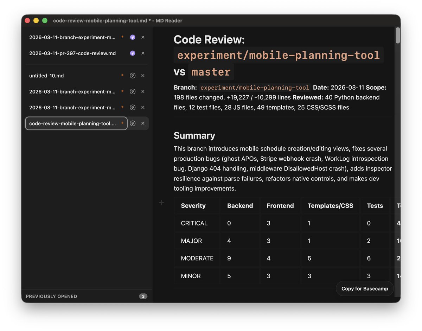The image size is (422, 331).
Task: Click the Backend value 0 in the CRITICAL row
Action: [229, 223]
